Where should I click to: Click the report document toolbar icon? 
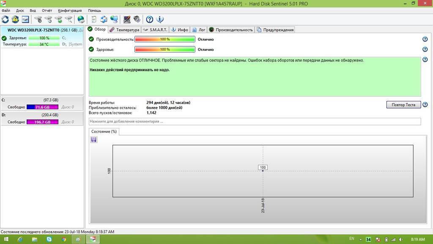coord(94,19)
